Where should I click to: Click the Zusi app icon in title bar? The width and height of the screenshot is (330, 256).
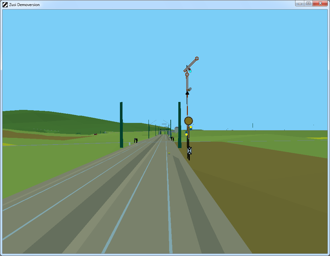tap(5, 5)
